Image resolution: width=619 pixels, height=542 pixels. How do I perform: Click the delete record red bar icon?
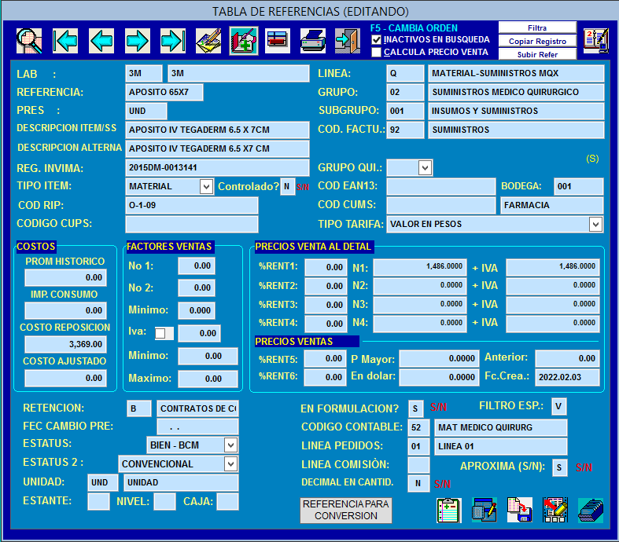pos(278,41)
